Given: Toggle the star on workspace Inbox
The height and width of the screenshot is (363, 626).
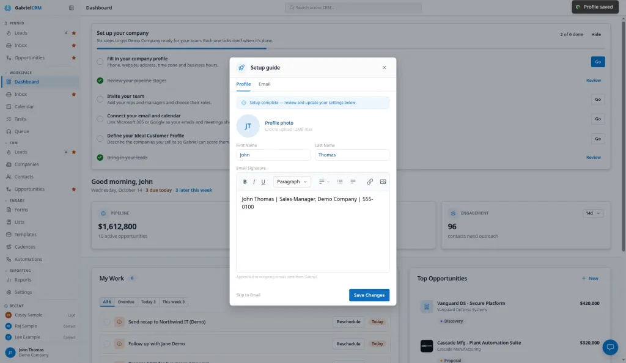Looking at the screenshot, I should tap(73, 95).
